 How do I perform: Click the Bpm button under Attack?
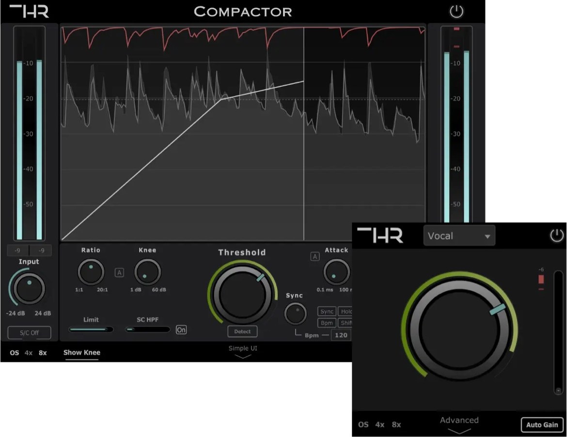click(x=327, y=323)
